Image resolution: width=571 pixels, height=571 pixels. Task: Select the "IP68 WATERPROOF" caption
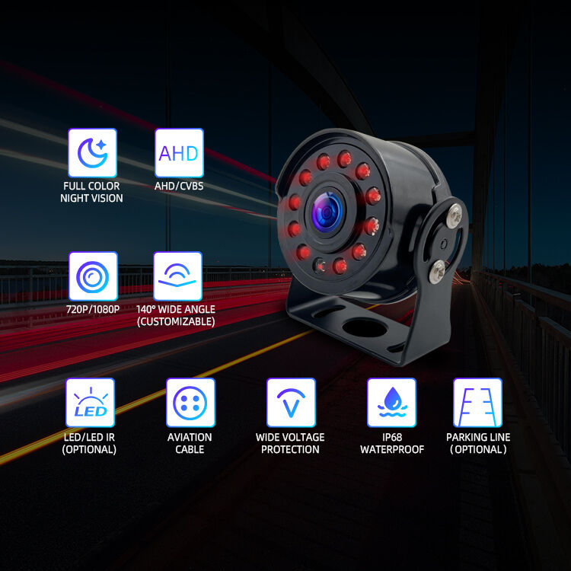pos(391,443)
